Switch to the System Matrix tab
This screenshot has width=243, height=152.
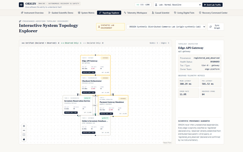click(86, 13)
